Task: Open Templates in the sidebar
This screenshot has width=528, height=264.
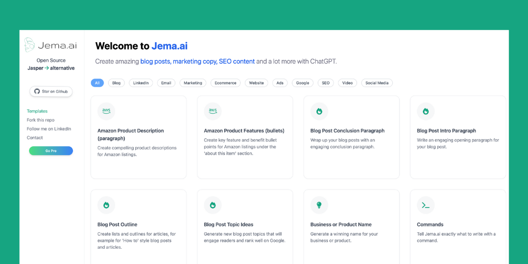Action: [x=37, y=111]
